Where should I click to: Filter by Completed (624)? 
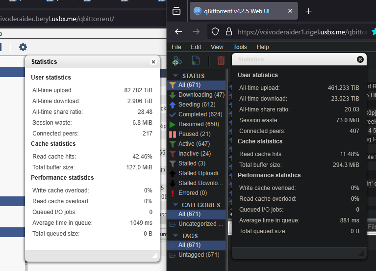[196, 114]
